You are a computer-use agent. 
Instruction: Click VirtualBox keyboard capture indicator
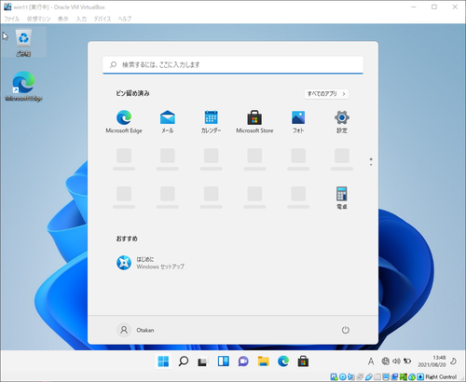[x=420, y=376]
